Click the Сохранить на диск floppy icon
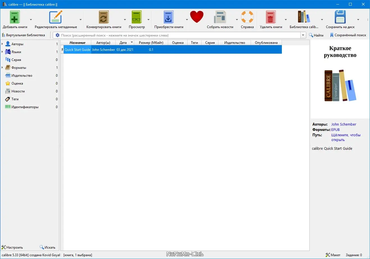 (x=340, y=17)
